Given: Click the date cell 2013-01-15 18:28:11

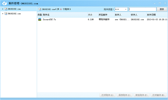Looking at the screenshot, I should [157, 19].
